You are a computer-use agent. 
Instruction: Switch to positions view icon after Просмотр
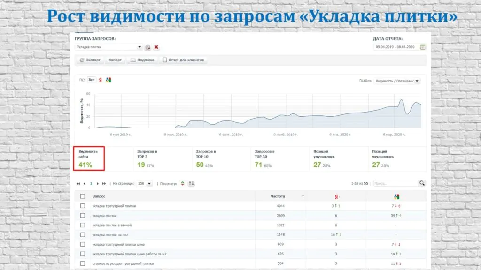pyautogui.click(x=183, y=183)
